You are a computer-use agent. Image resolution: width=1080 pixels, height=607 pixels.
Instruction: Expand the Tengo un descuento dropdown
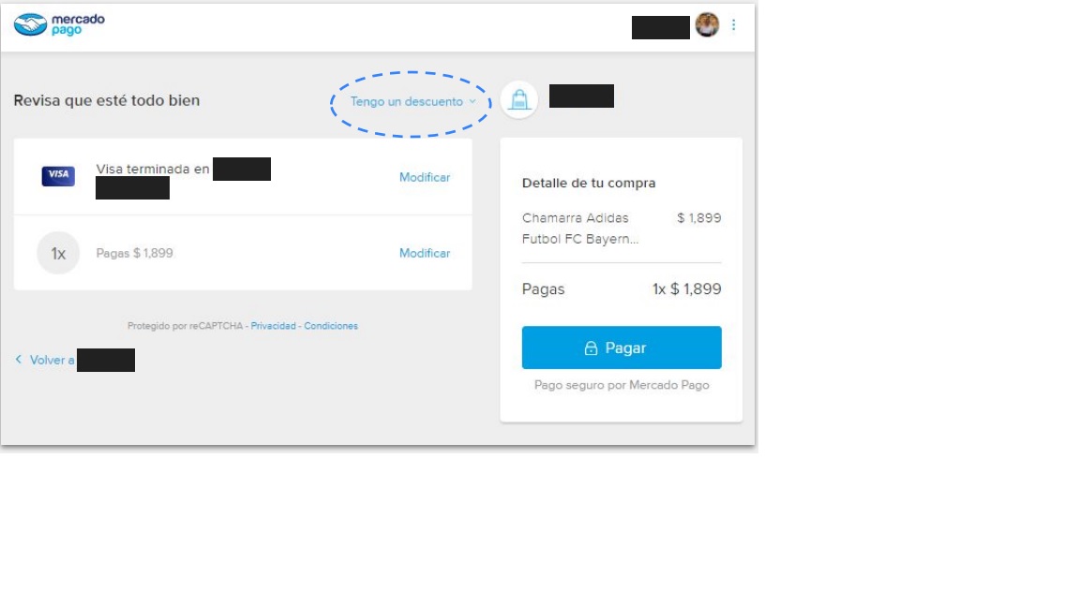[412, 102]
